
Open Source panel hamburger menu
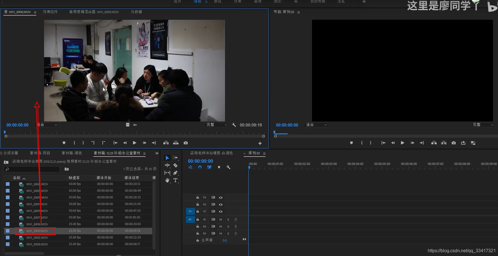[35, 12]
